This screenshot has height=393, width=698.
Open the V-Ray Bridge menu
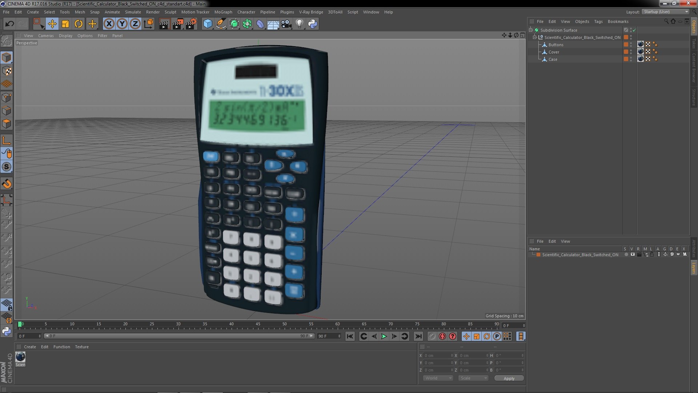311,12
